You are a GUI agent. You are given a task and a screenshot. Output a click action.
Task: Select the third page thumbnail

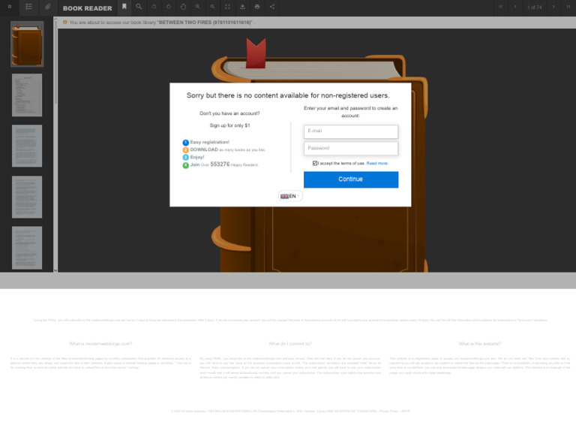point(27,146)
